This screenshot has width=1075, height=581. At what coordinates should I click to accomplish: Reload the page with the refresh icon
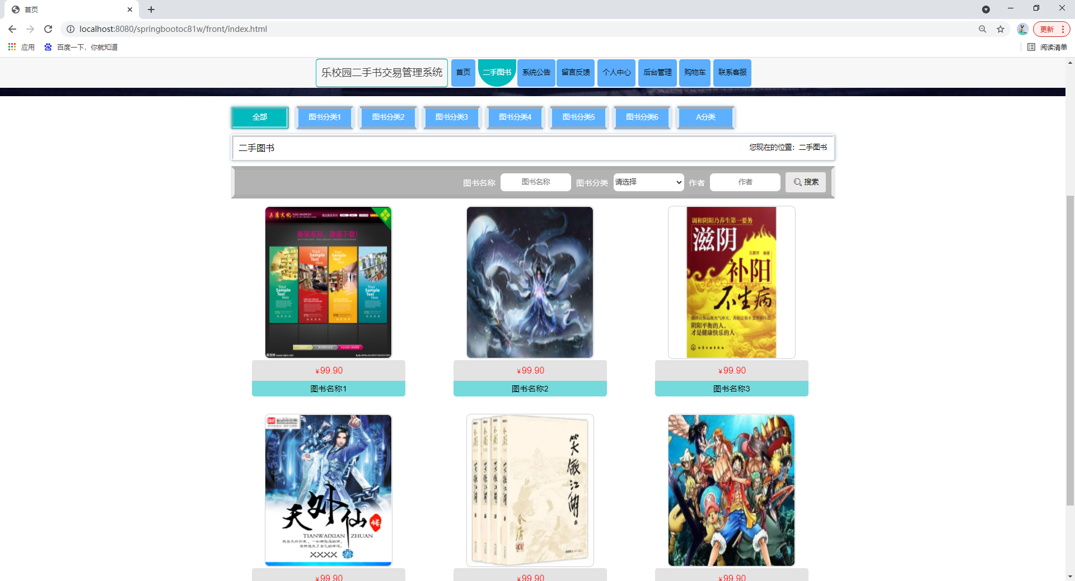click(x=48, y=29)
